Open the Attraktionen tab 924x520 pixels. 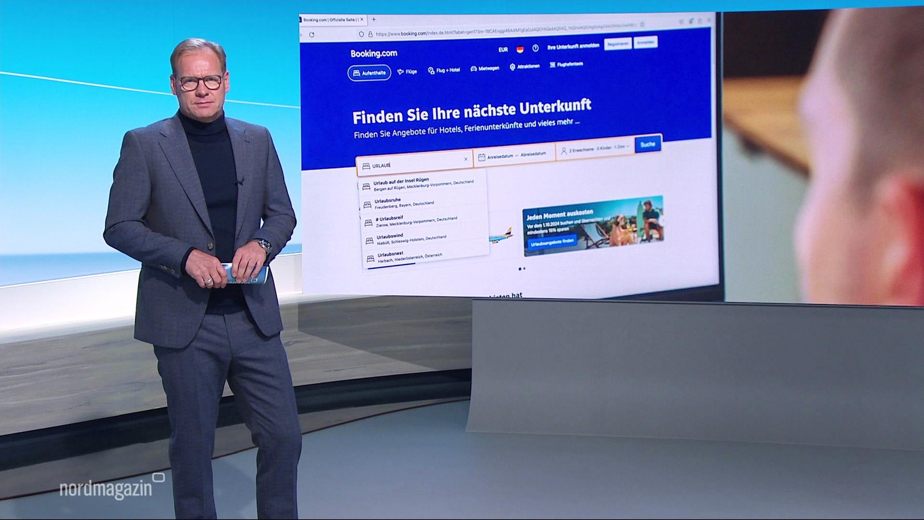(x=525, y=66)
